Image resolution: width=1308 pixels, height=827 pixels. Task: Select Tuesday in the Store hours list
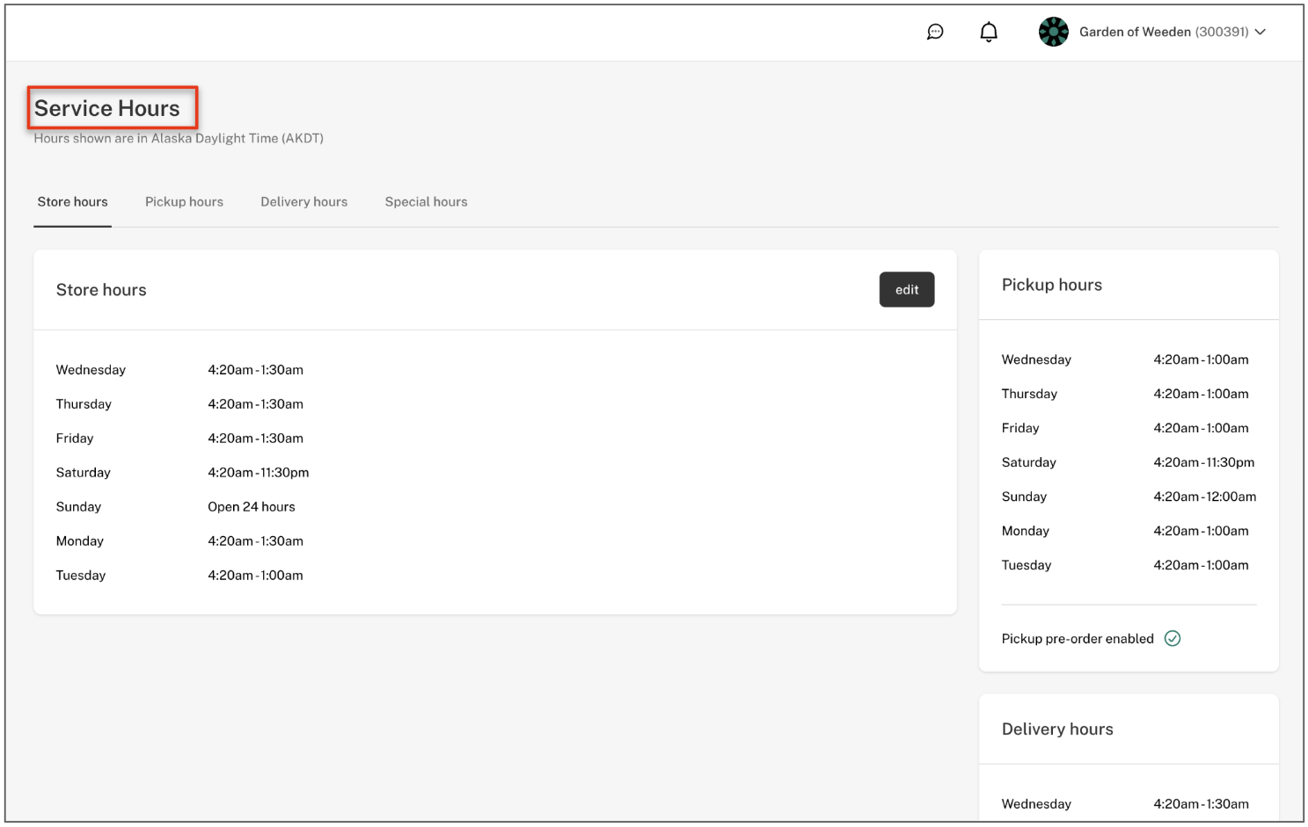pos(81,576)
